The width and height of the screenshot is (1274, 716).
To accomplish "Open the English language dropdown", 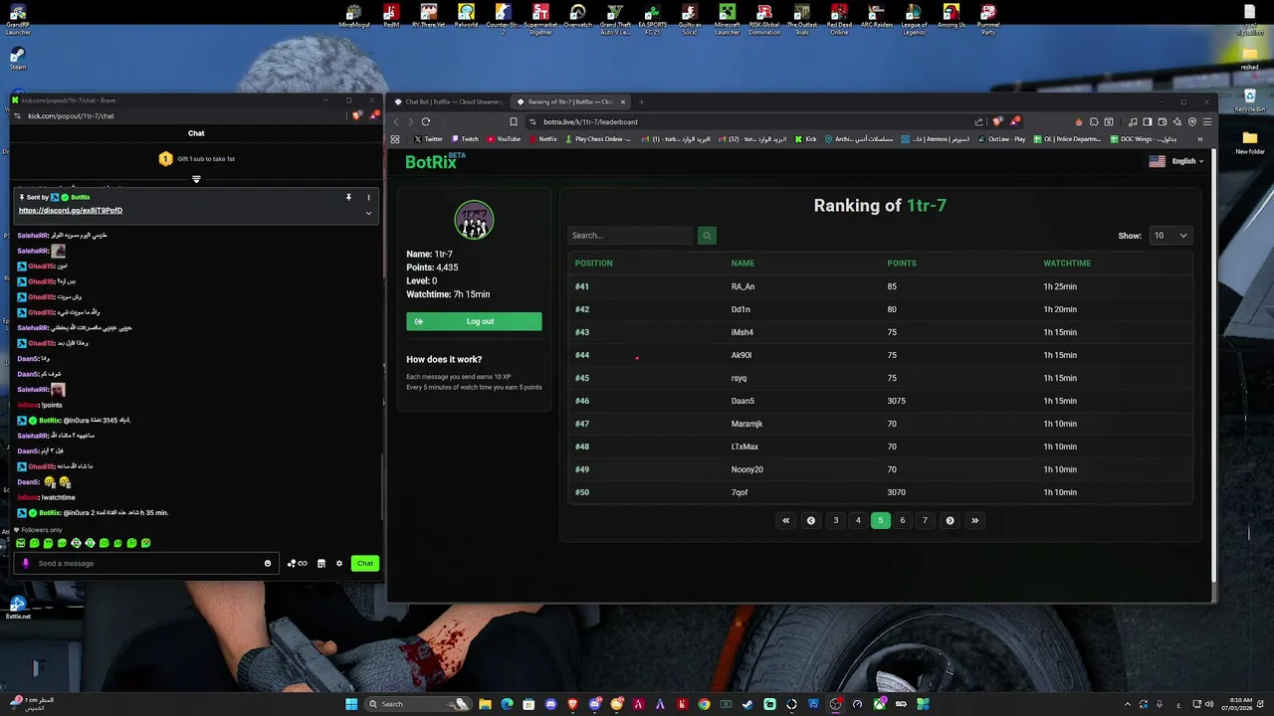I will pyautogui.click(x=1176, y=161).
